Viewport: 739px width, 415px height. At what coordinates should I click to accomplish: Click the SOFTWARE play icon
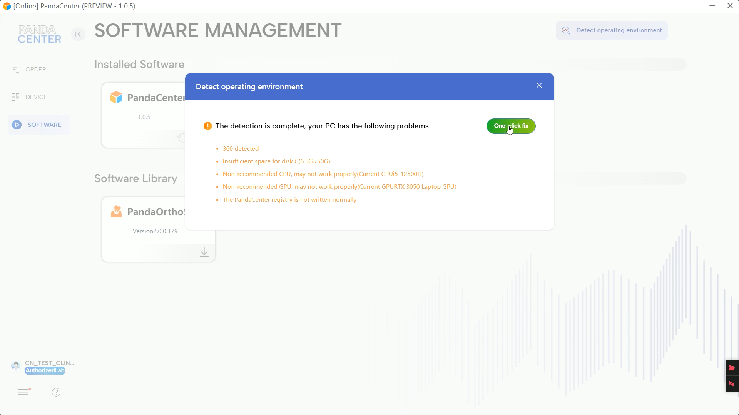pos(17,125)
